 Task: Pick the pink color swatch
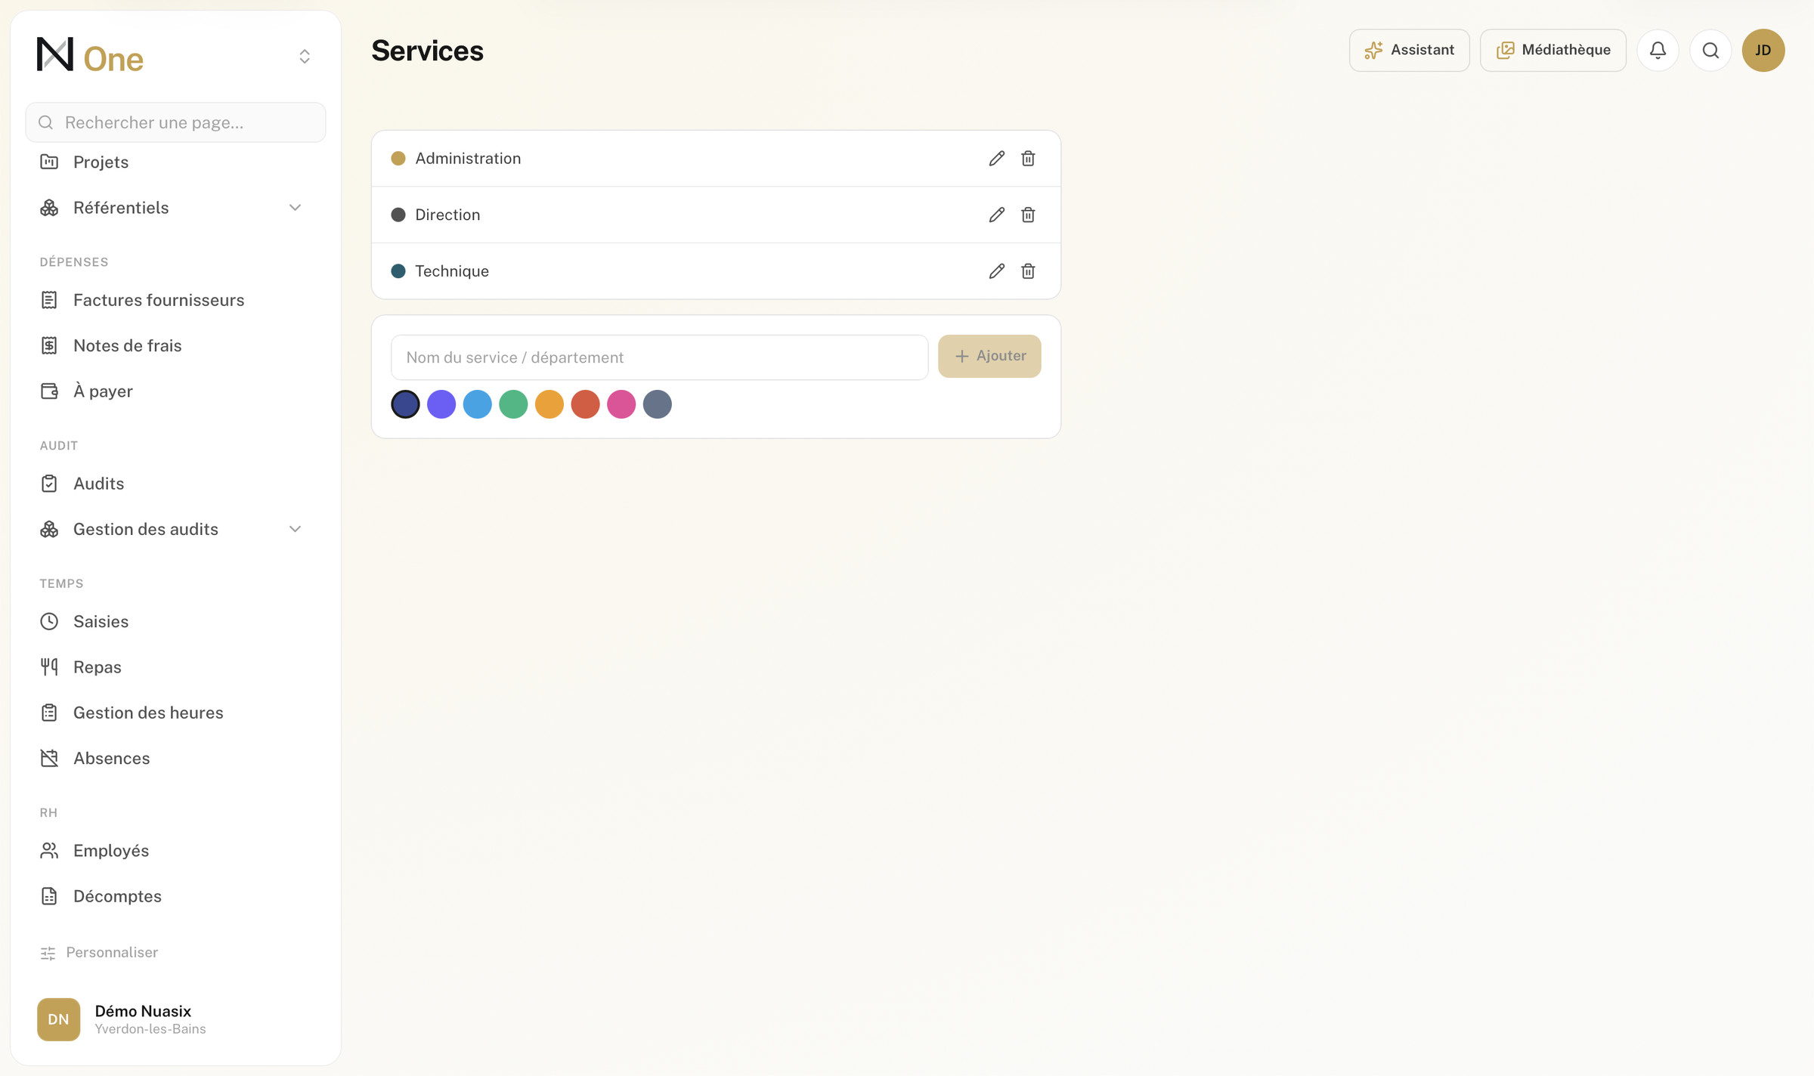pyautogui.click(x=621, y=404)
